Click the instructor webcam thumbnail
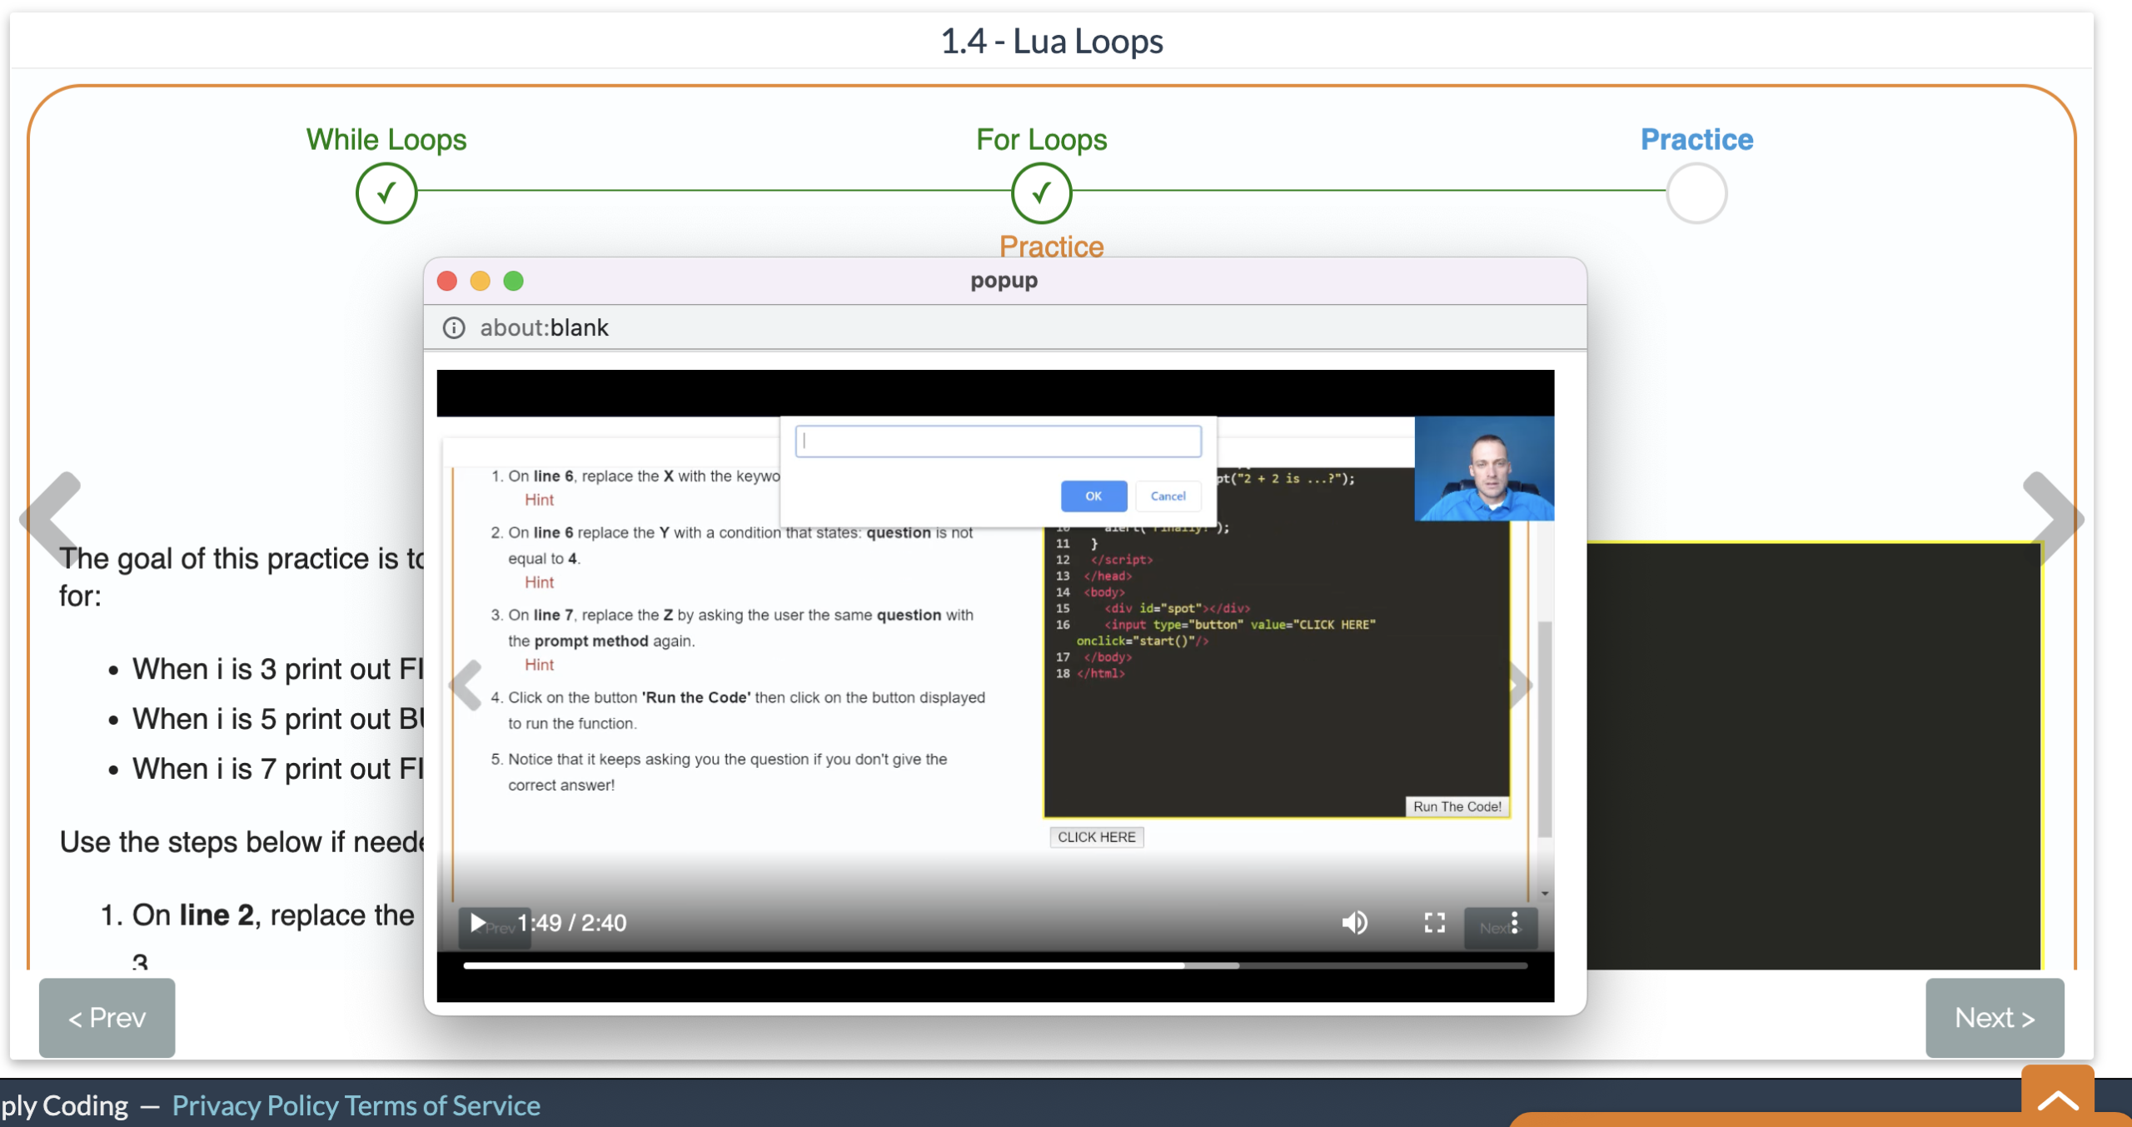 coord(1484,468)
